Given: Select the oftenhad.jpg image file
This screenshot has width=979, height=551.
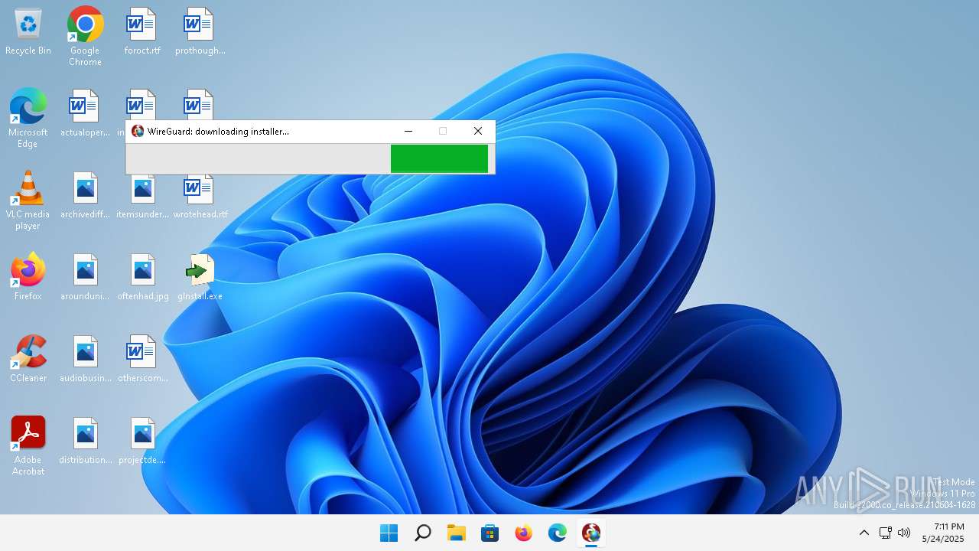Looking at the screenshot, I should [142, 277].
